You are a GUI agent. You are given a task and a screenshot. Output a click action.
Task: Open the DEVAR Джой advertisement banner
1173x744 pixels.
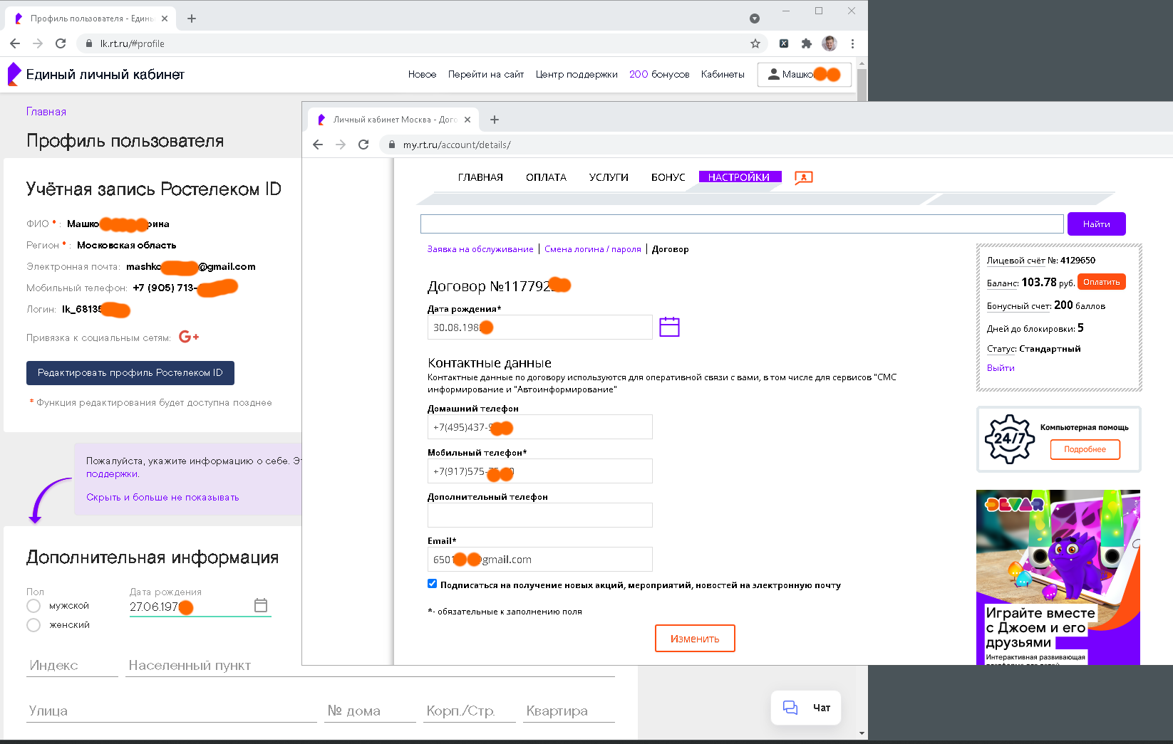coord(1058,577)
